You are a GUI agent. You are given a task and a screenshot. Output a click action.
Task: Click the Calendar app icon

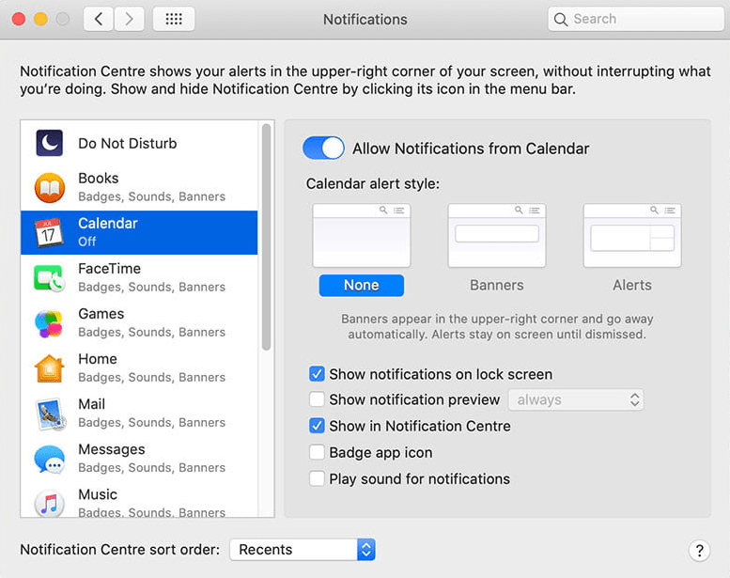[49, 232]
